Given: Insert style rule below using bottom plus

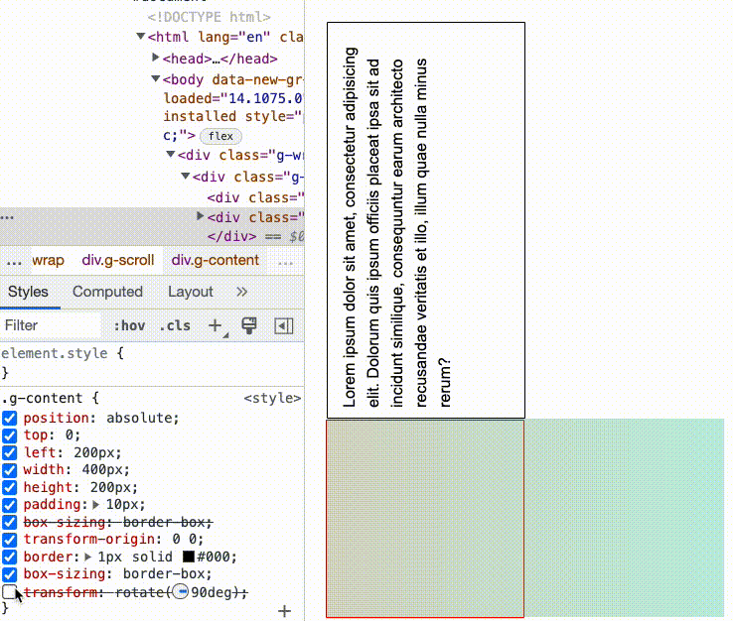Looking at the screenshot, I should pyautogui.click(x=284, y=611).
